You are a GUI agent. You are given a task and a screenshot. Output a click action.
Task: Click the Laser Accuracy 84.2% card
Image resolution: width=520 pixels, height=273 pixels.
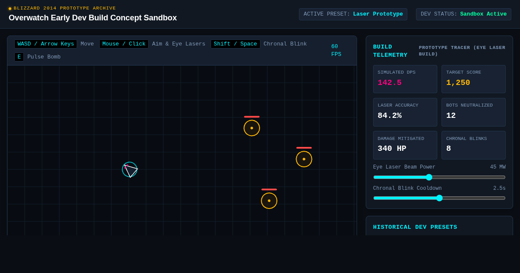point(405,112)
